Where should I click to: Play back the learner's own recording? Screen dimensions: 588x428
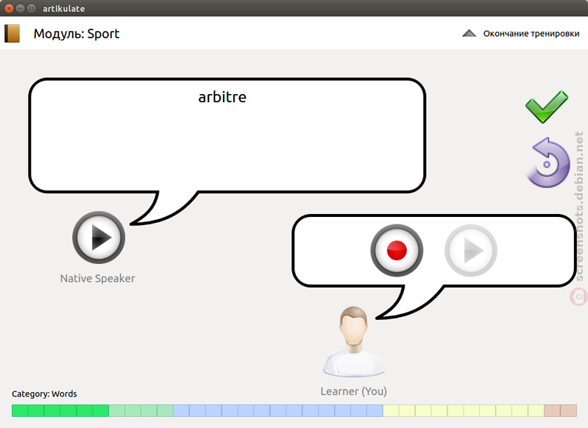click(x=471, y=250)
